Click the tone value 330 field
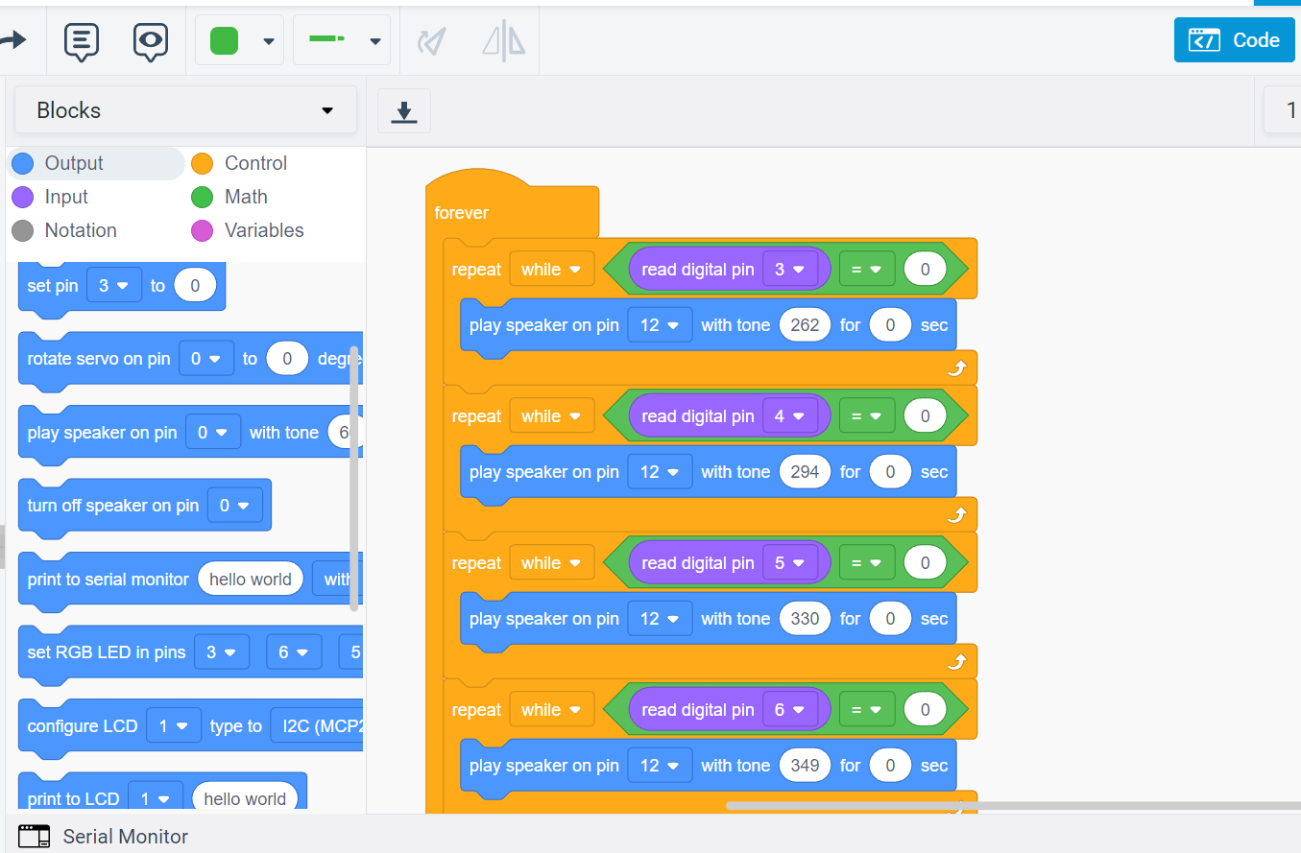This screenshot has height=853, width=1301. click(805, 619)
